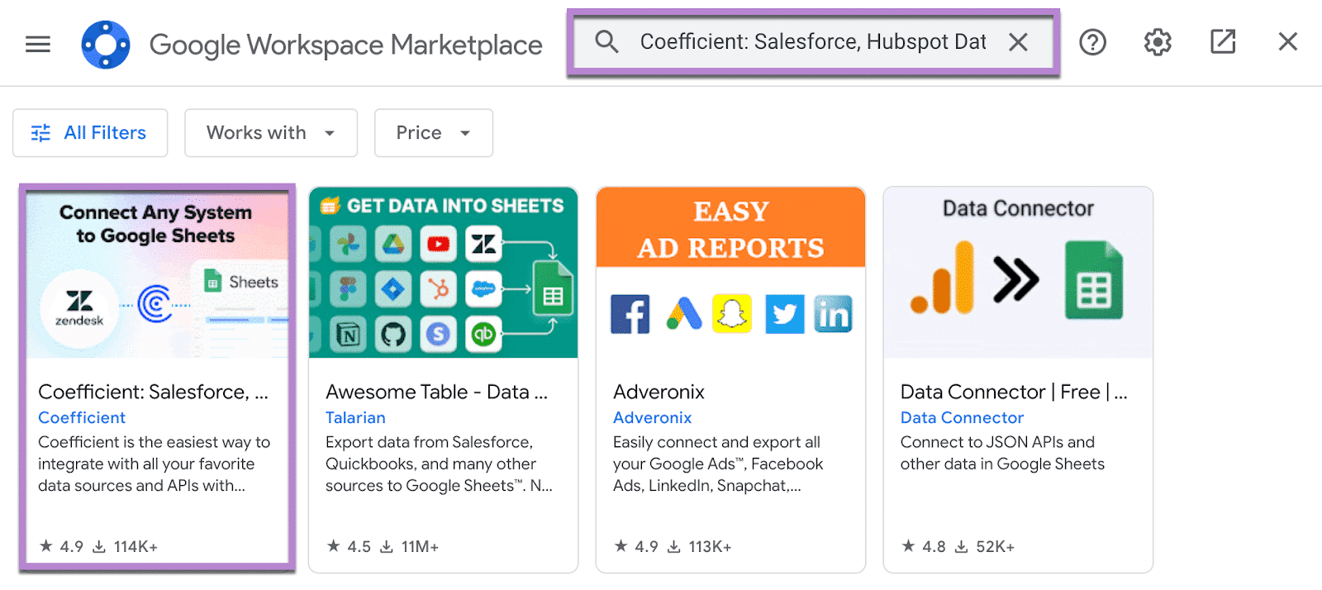This screenshot has height=590, width=1322.
Task: Click the search magnifier icon
Action: [606, 41]
